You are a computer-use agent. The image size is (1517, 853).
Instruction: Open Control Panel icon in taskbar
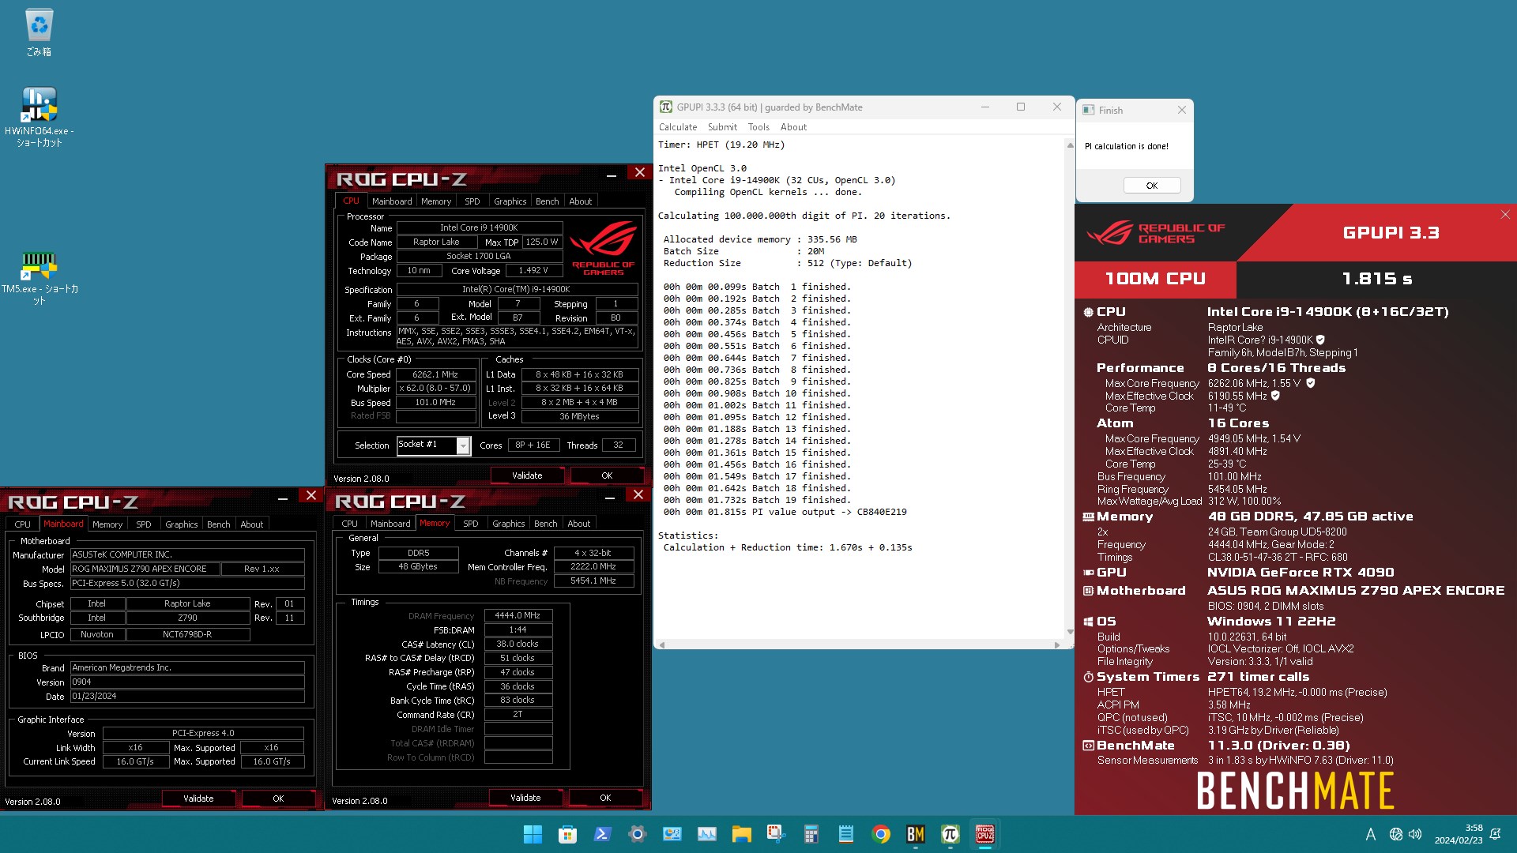point(672,834)
